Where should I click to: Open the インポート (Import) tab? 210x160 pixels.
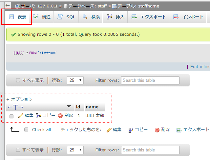click(x=188, y=17)
